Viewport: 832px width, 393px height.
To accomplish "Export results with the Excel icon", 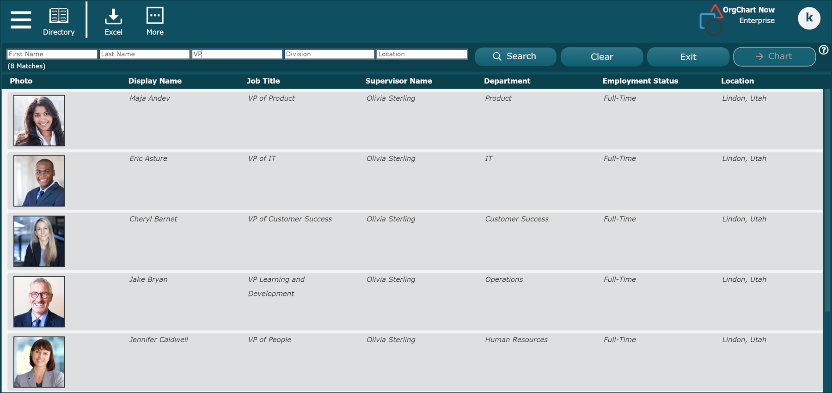I will (x=113, y=21).
